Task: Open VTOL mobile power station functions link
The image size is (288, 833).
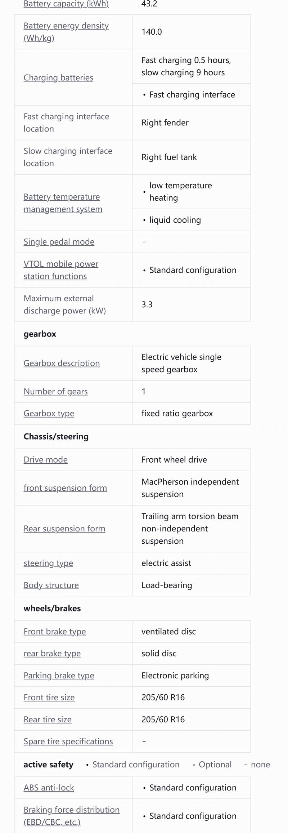Action: 61,270
